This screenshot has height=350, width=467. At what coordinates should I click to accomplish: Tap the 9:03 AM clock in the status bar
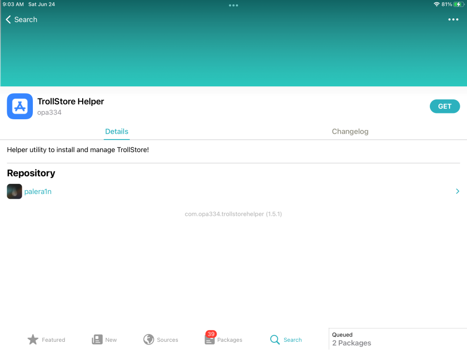tap(13, 4)
